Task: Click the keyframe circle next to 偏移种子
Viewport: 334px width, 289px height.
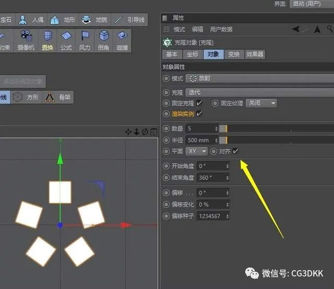Action: click(166, 216)
